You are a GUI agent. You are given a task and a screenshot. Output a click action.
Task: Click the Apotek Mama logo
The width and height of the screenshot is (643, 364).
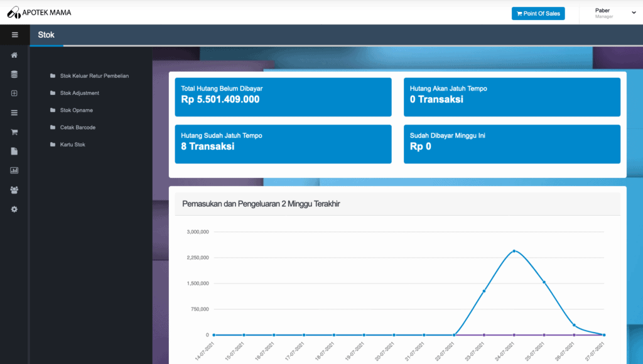39,13
